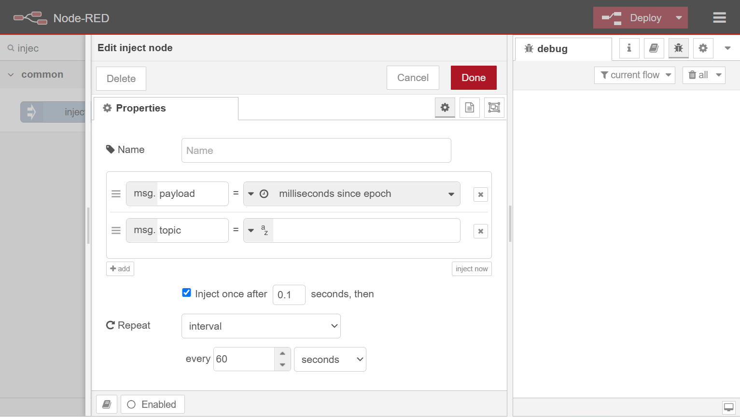Toggle the Enabled node state button
The image size is (740, 417).
pos(152,404)
